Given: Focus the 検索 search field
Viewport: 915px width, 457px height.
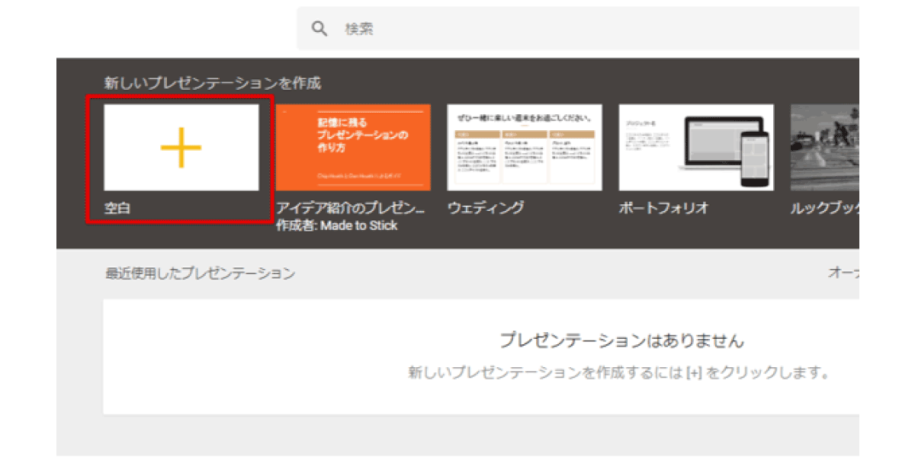Looking at the screenshot, I should 578,29.
